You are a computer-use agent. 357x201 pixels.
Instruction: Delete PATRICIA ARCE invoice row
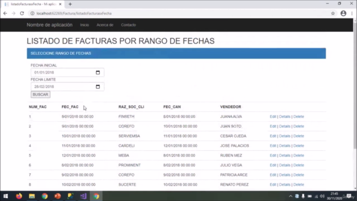[298, 175]
